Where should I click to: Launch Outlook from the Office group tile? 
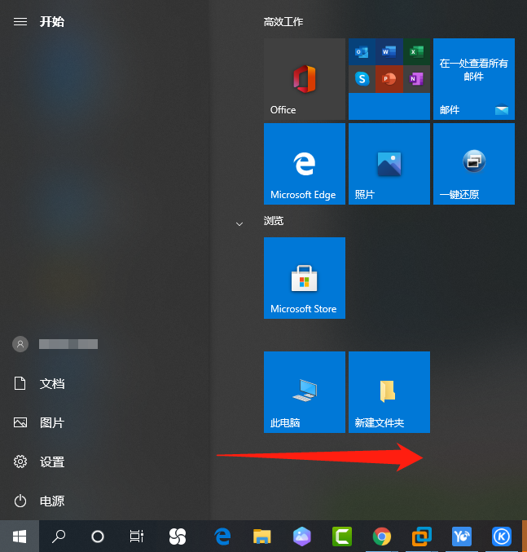point(362,52)
